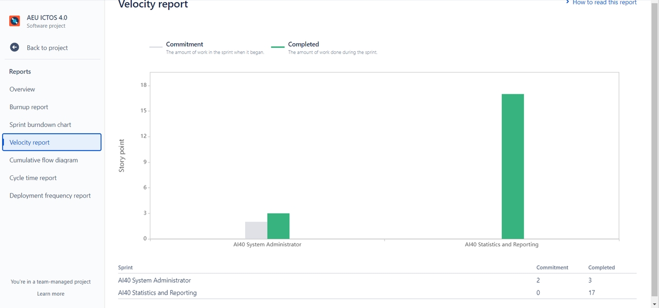Screen dimensions: 659x308
Task: Click the Back to project arrow icon
Action: pos(14,47)
